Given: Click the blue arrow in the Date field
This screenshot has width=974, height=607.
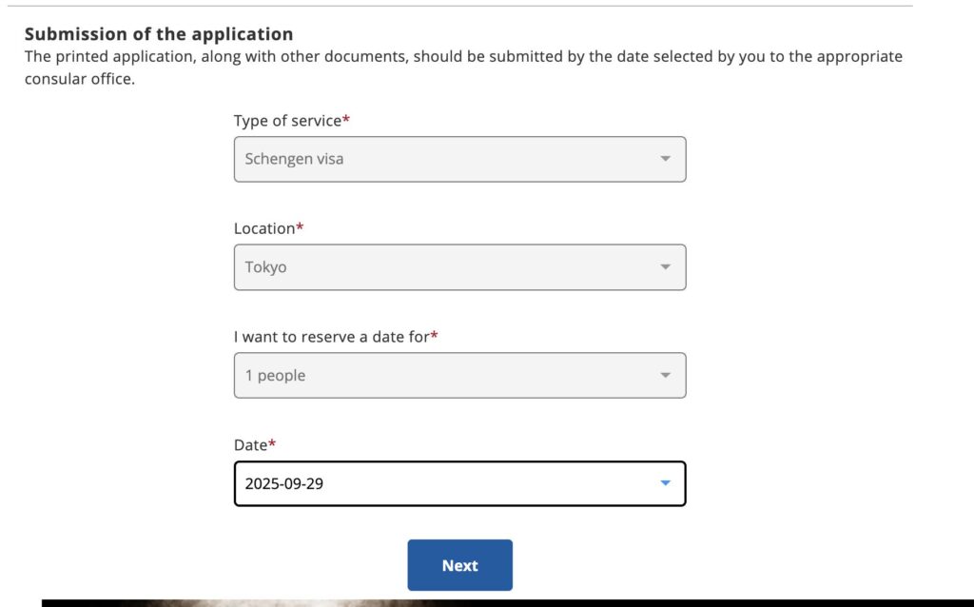Looking at the screenshot, I should (665, 483).
